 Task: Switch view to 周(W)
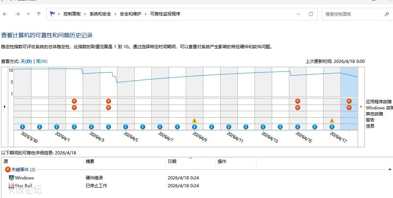42,61
